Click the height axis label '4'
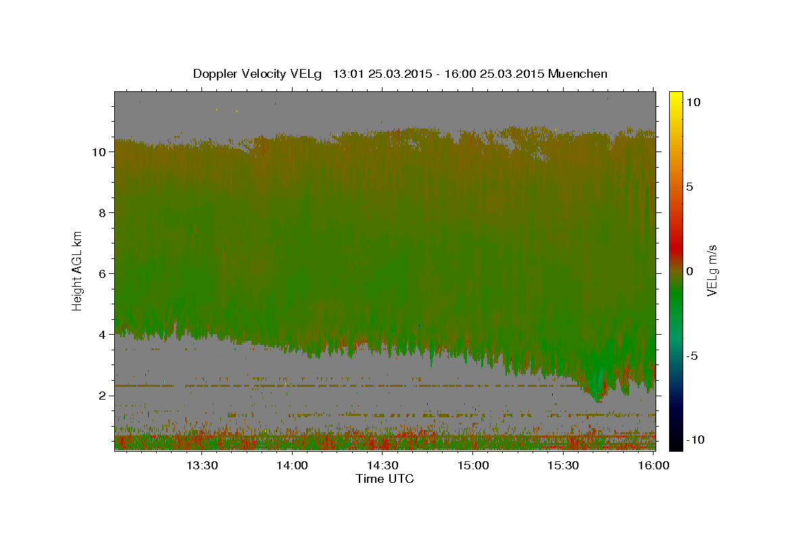 tap(103, 335)
